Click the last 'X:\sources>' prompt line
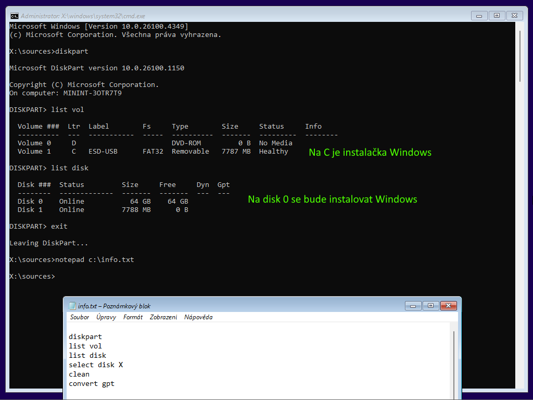Image resolution: width=533 pixels, height=400 pixels. coord(32,277)
